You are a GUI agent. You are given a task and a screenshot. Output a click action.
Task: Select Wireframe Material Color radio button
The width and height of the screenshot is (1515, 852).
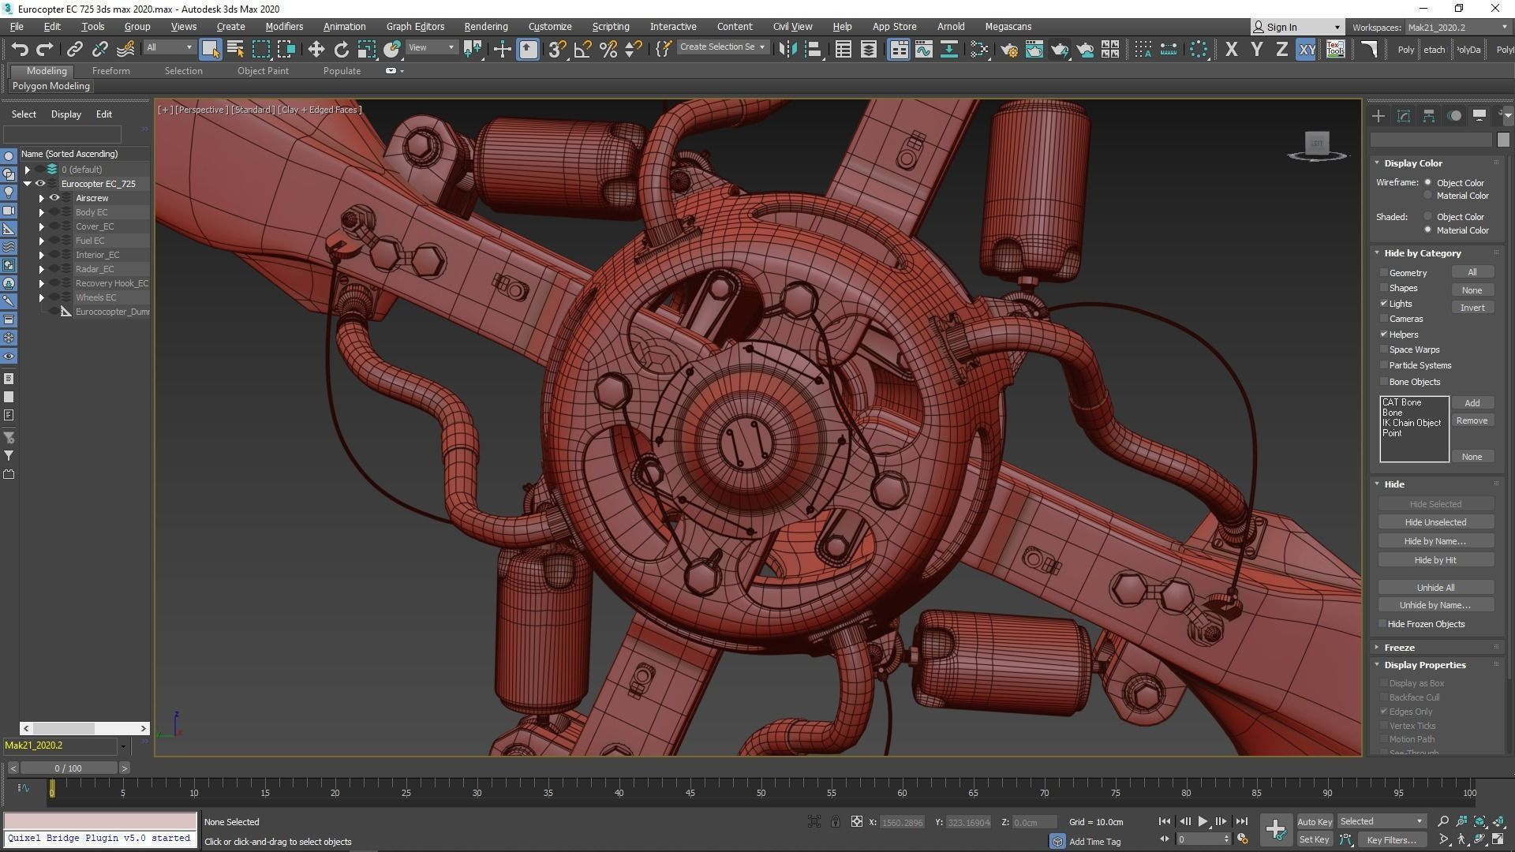1427,196
